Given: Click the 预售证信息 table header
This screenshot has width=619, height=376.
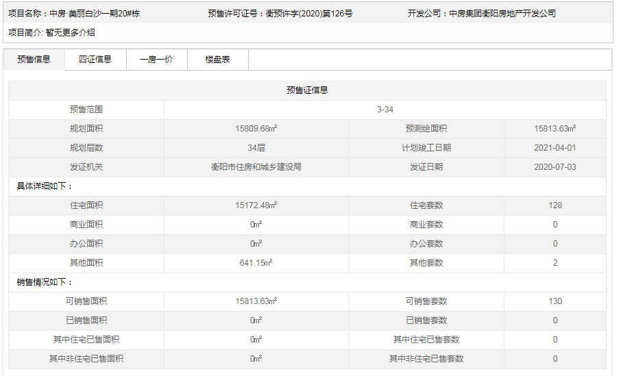Looking at the screenshot, I should (307, 90).
